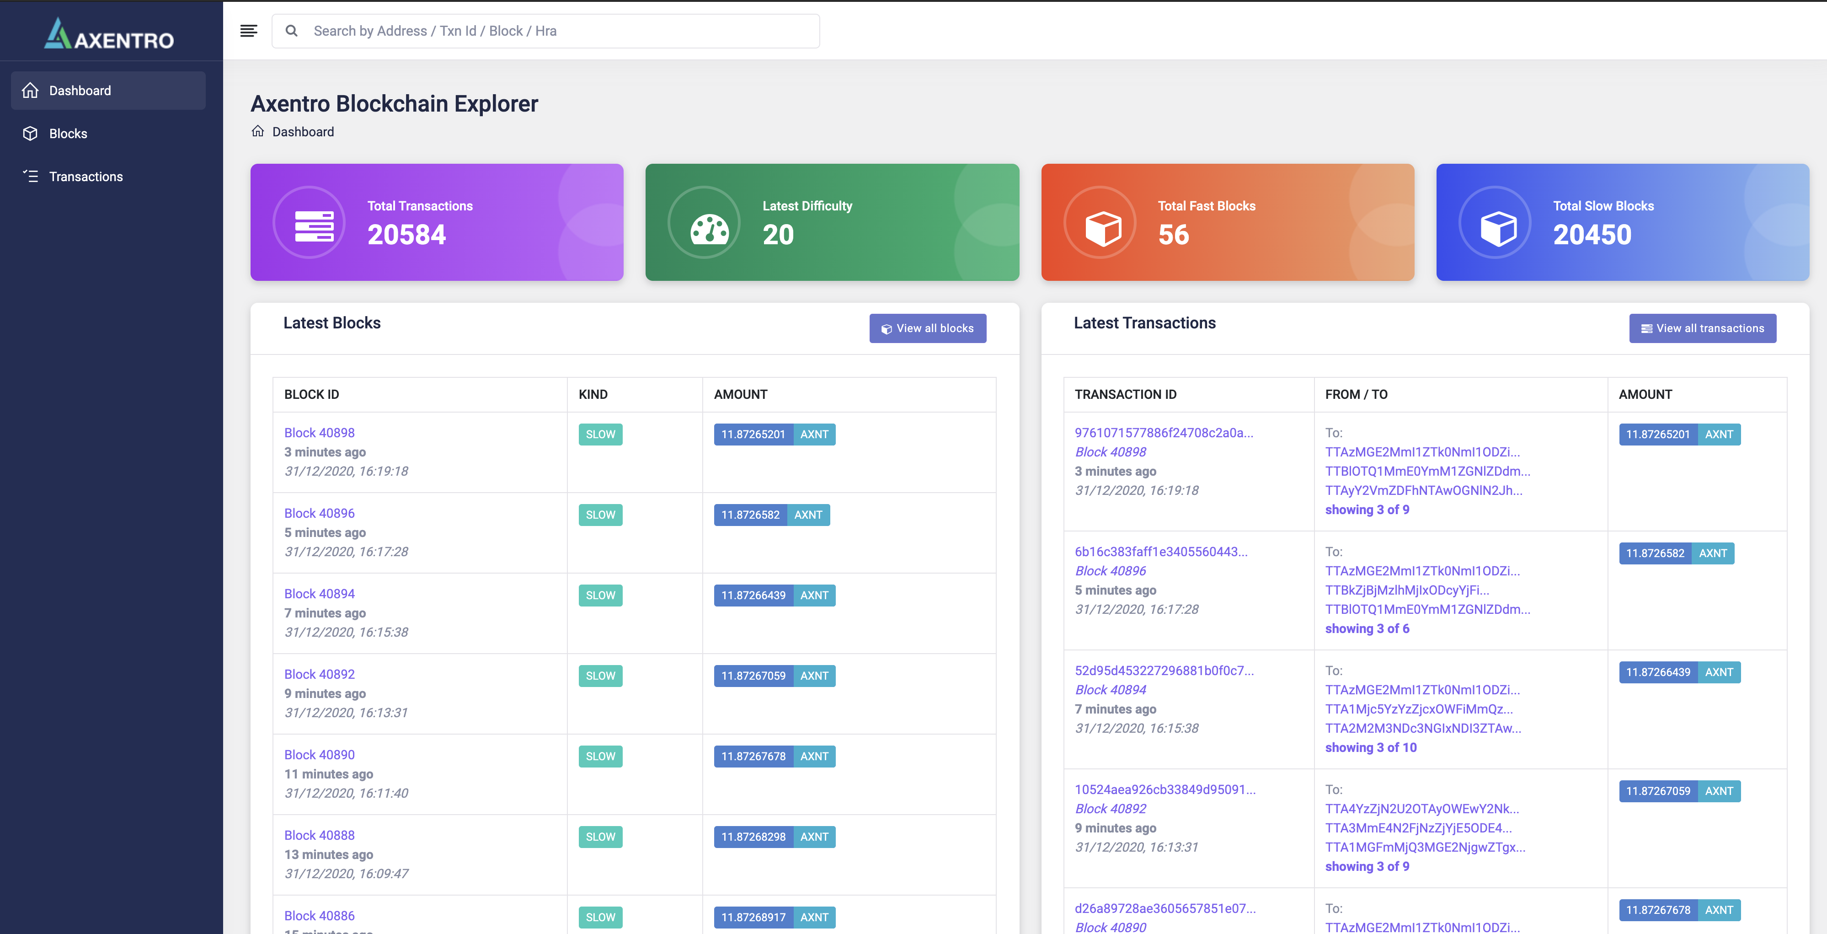Viewport: 1827px width, 934px height.
Task: Click the Axentro logo
Action: 109,33
